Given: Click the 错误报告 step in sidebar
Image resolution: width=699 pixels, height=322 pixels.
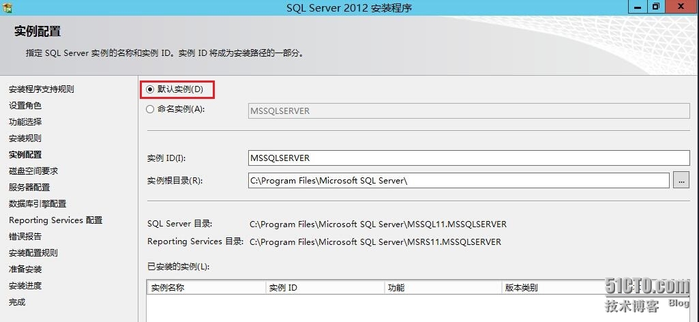Looking at the screenshot, I should click(25, 236).
